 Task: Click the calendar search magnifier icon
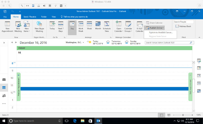coord(191,43)
